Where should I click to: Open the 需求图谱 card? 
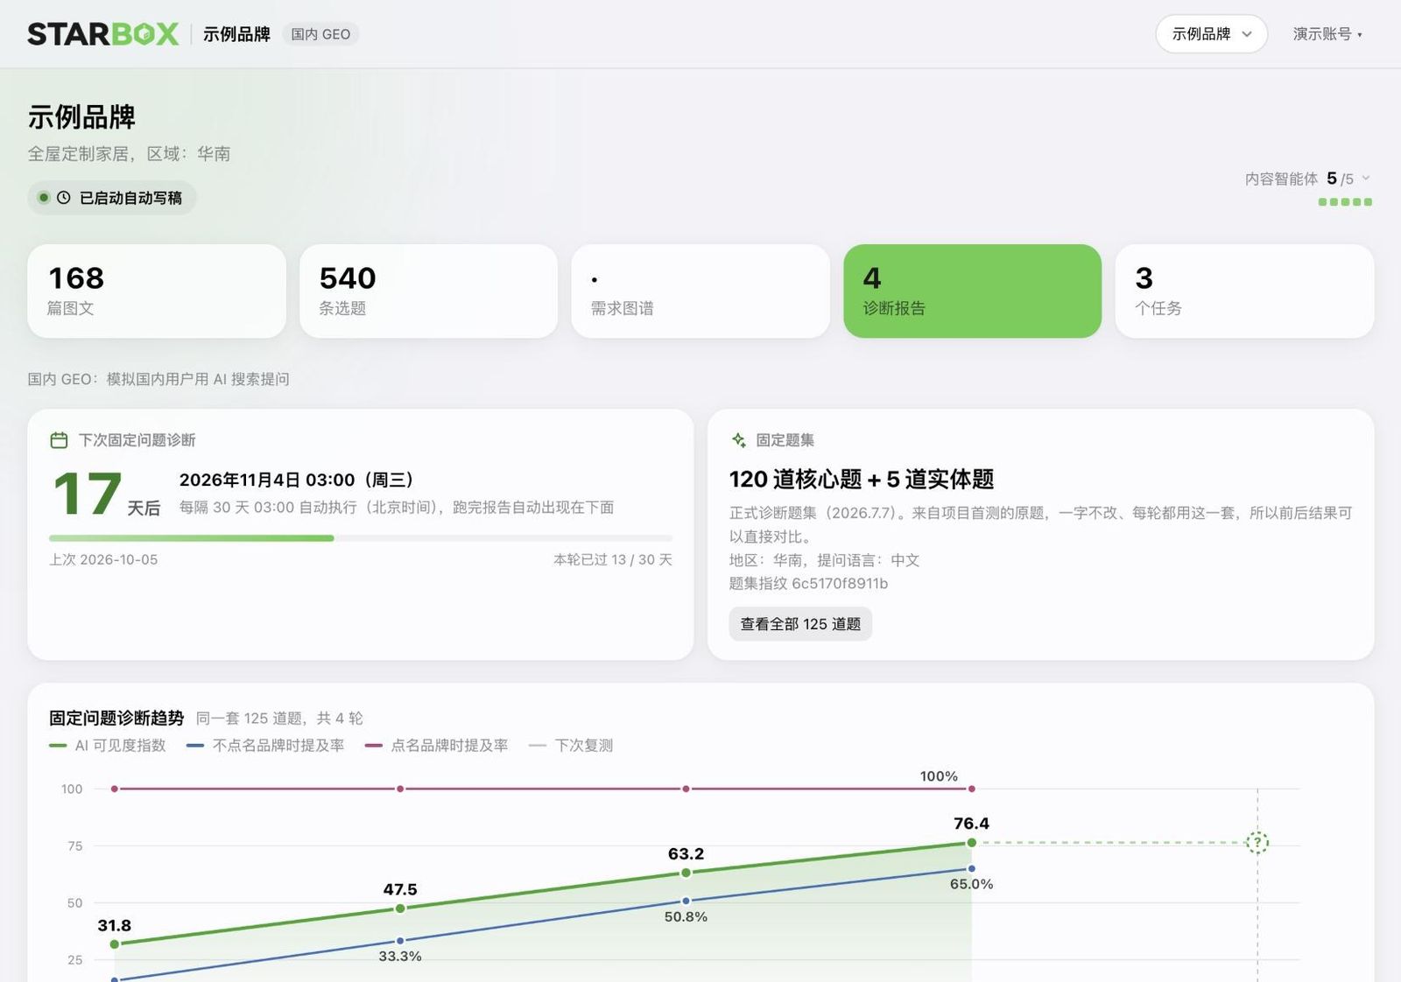700,291
